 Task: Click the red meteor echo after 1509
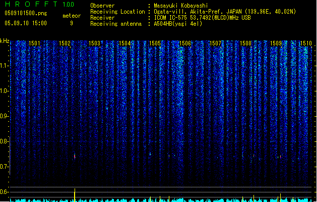point(280,157)
